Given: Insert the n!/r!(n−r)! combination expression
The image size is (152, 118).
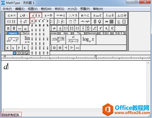Looking at the screenshot, I should (x=73, y=40).
